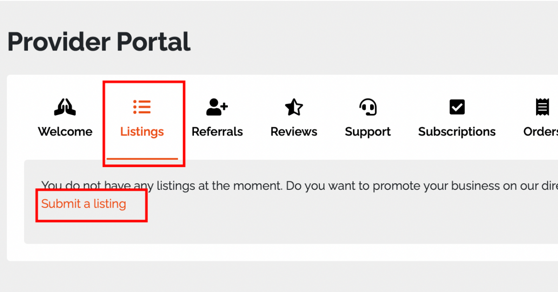Viewport: 558px width, 292px height.
Task: Select the Listings tab label
Action: (142, 132)
